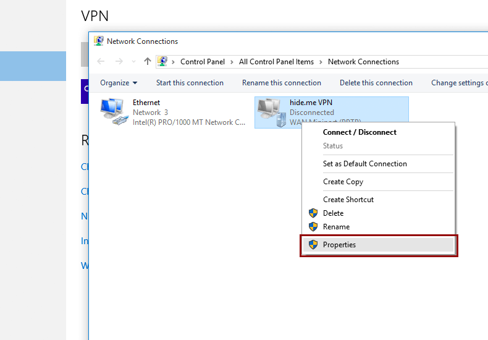The height and width of the screenshot is (340, 488).
Task: Click Intel(R) PRO/1000 MT adapter text
Action: [x=189, y=122]
